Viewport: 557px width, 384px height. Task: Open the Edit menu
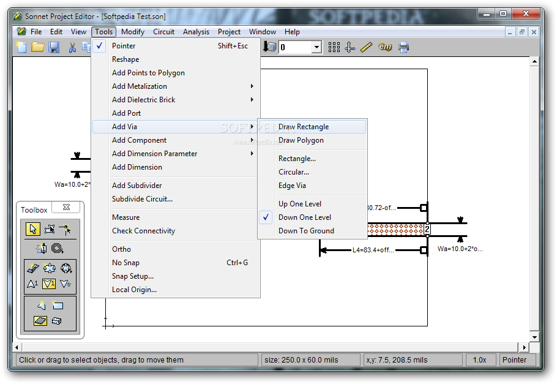point(56,32)
